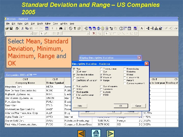183x137 pixels.
Task: Enable the Variance checkbox
Action: 74,77
